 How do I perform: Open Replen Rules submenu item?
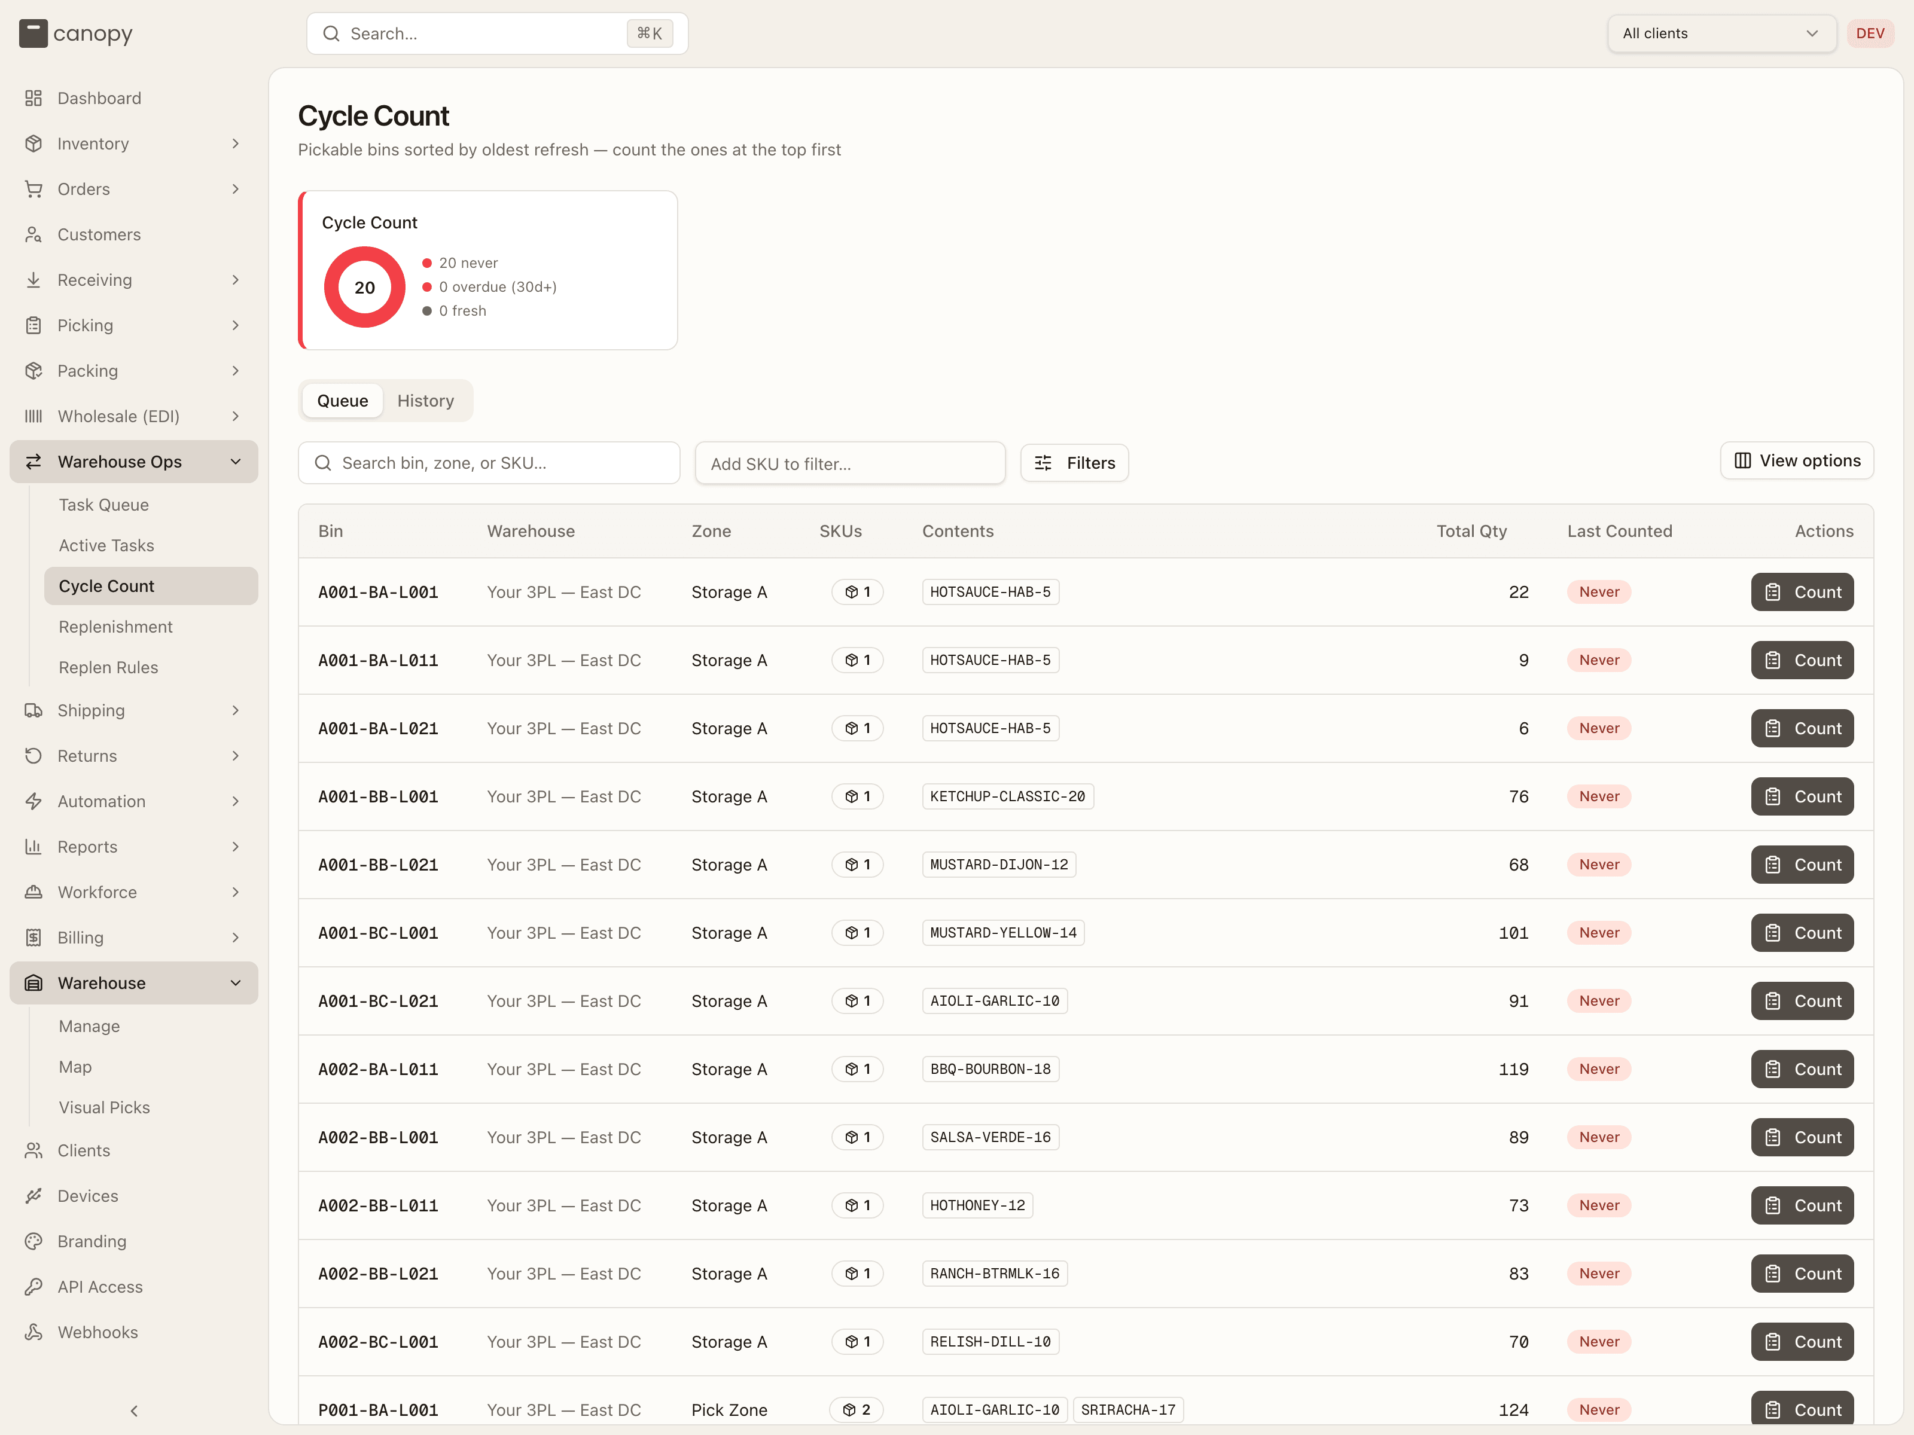(108, 667)
